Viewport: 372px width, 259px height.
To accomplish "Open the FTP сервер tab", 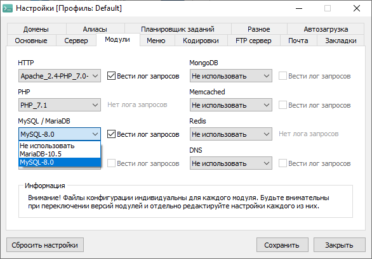I will click(x=253, y=41).
